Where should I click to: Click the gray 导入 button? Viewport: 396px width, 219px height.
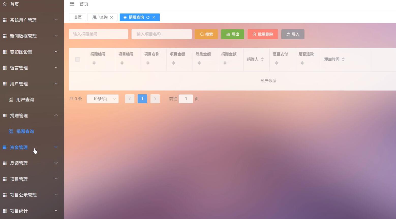[293, 34]
